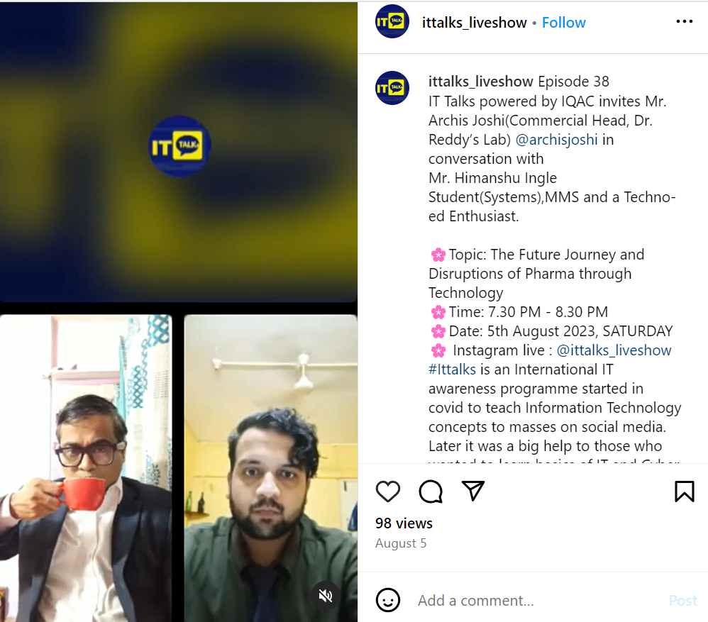This screenshot has width=708, height=622.
Task: Share post using paper plane icon
Action: [x=472, y=491]
